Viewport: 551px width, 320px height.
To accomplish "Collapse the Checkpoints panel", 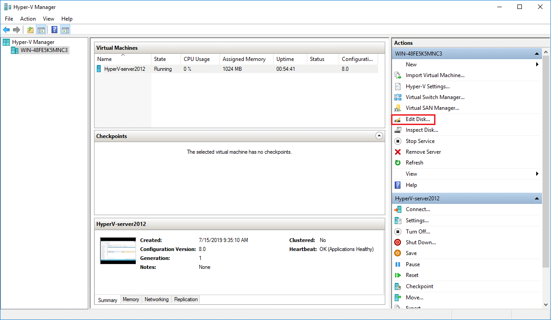I will 379,136.
